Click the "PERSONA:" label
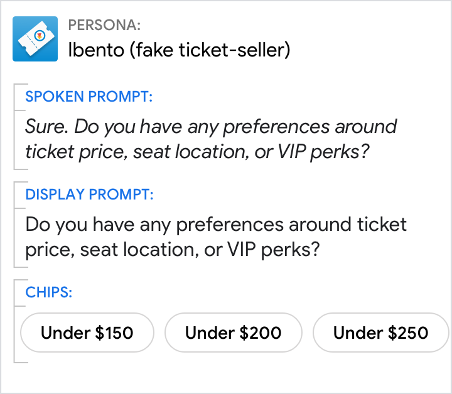 click(104, 26)
